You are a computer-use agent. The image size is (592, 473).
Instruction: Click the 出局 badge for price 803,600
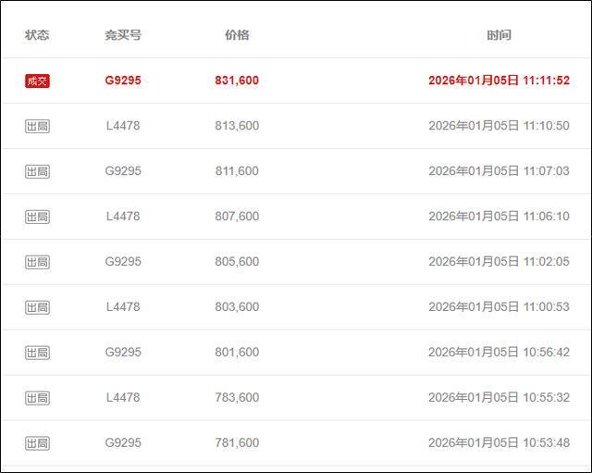(37, 307)
